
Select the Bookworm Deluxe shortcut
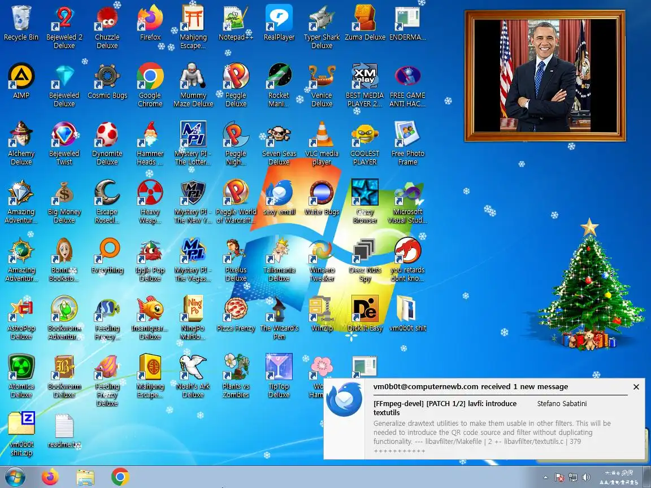coord(64,376)
